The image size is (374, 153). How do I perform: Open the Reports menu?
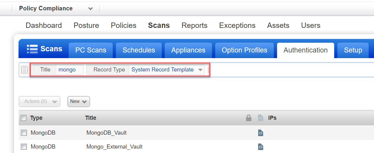click(x=194, y=26)
